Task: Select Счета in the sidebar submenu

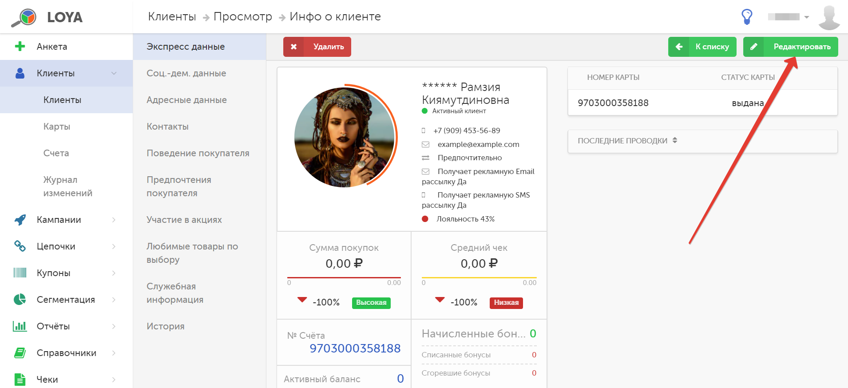Action: point(66,153)
